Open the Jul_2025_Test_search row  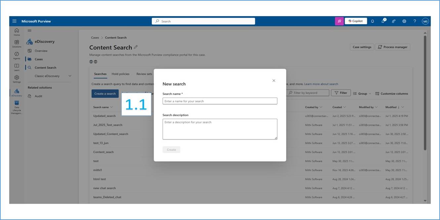click(x=108, y=125)
